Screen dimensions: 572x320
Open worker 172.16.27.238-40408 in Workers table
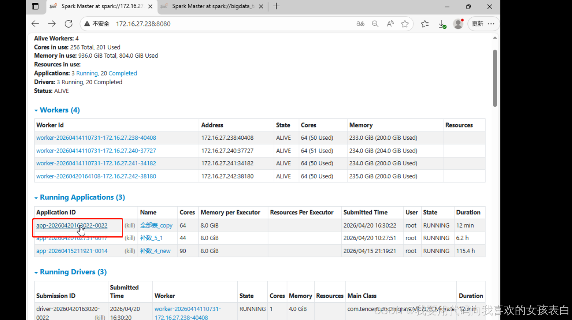point(96,138)
